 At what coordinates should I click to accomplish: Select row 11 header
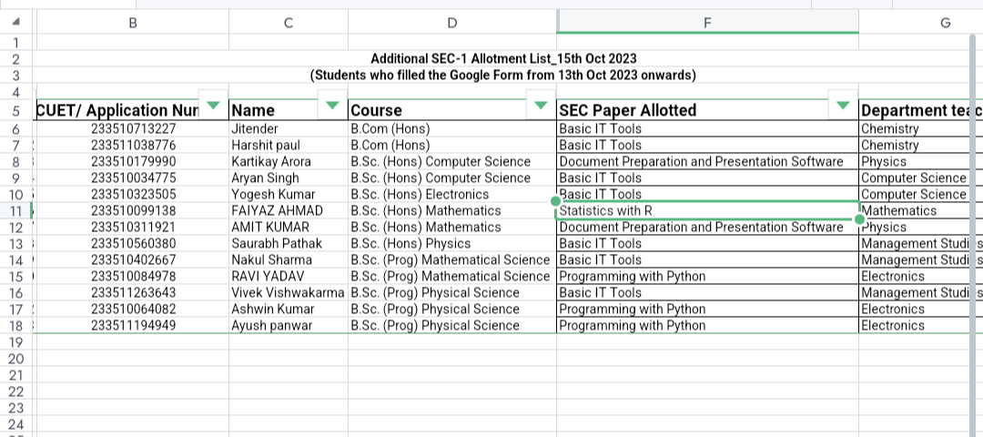pos(15,210)
